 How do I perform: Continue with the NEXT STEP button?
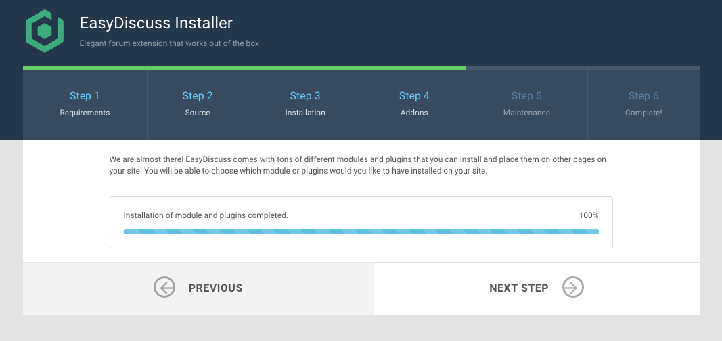(537, 288)
